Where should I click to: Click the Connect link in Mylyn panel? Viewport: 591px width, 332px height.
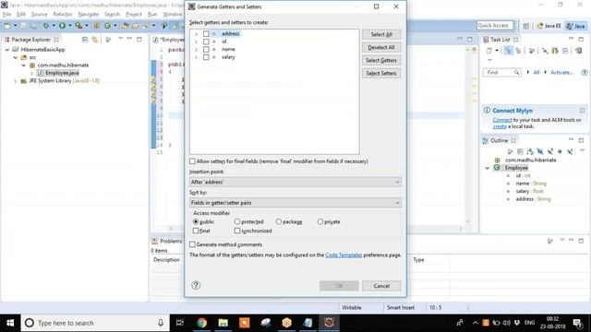pos(502,120)
